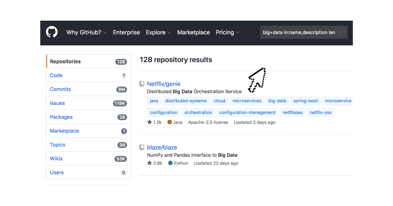Show Code search results
The height and width of the screenshot is (206, 393).
pyautogui.click(x=88, y=75)
